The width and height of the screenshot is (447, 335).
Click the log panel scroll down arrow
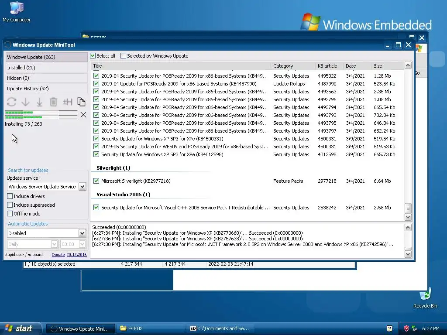(408, 254)
